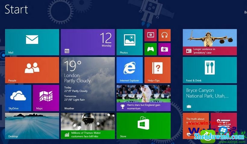Click the chart icon on Finance tile

coord(67,135)
